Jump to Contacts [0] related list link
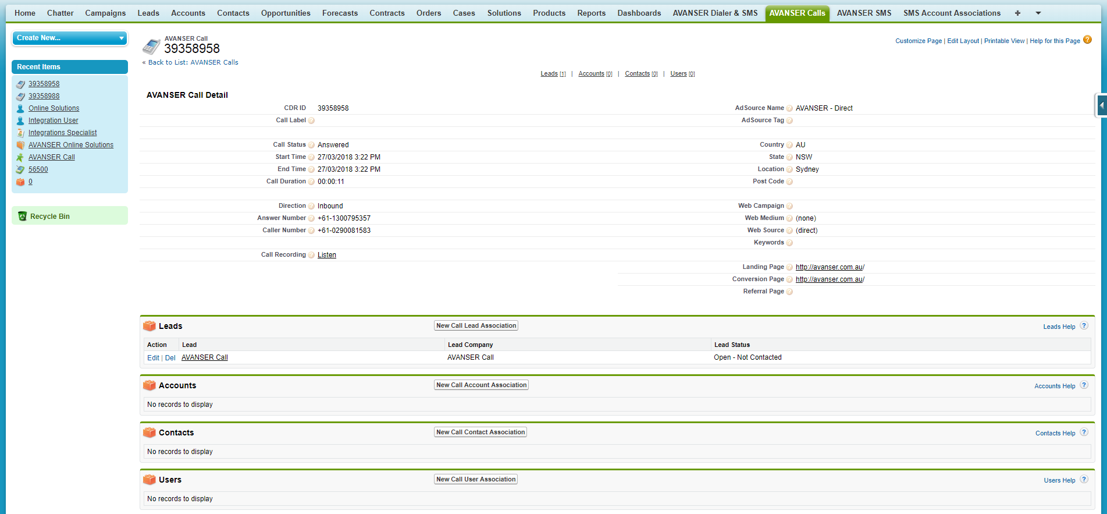This screenshot has width=1107, height=514. [x=641, y=74]
